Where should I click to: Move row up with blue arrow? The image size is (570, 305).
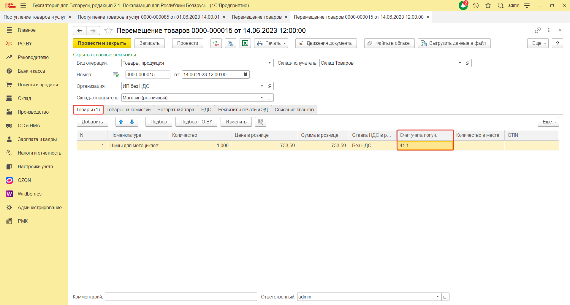[121, 122]
